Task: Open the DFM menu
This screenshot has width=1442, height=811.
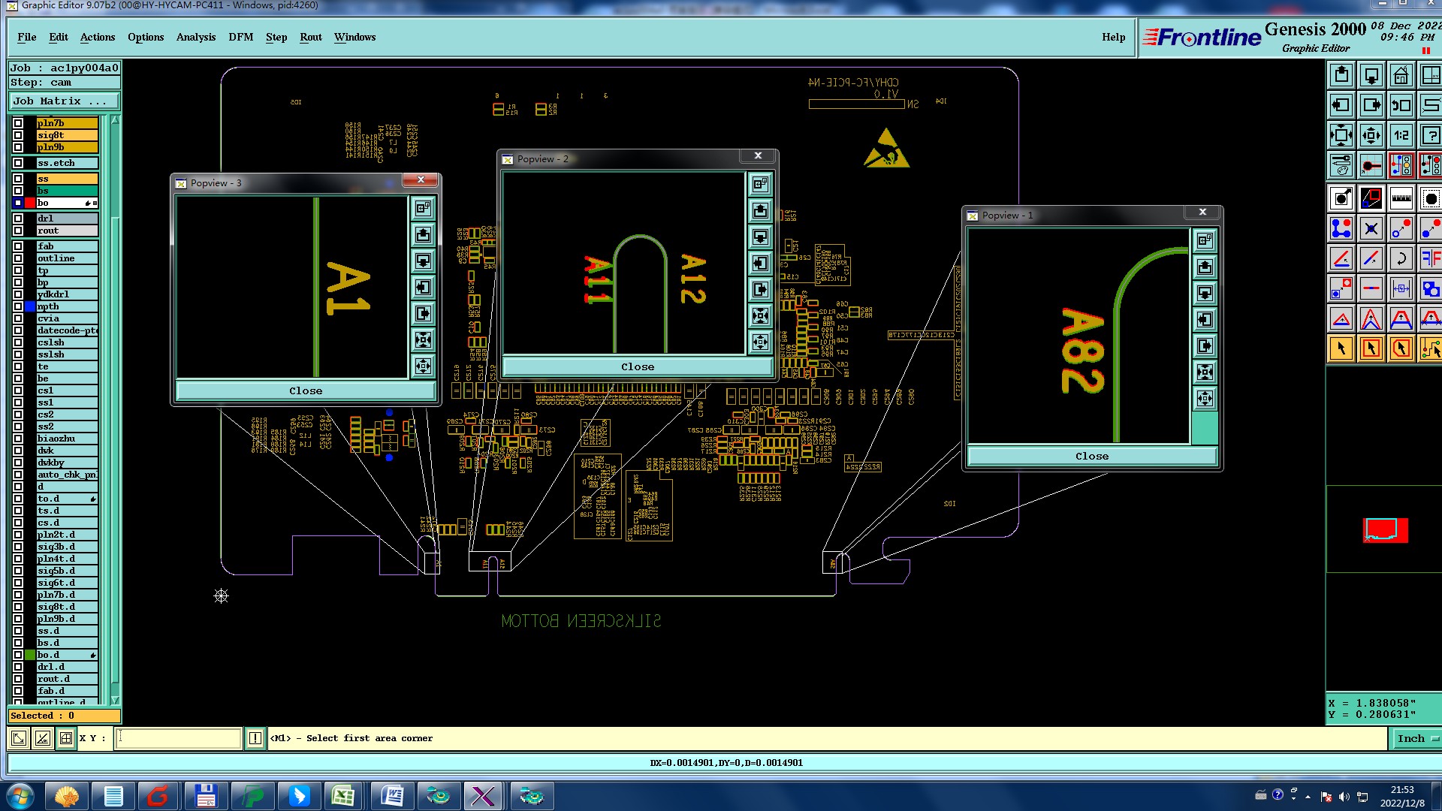Action: click(240, 37)
